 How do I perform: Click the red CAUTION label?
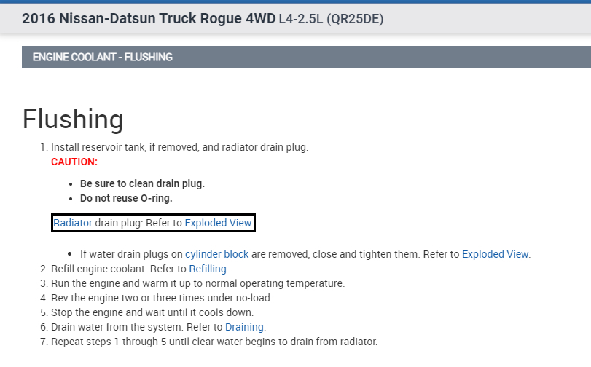[74, 162]
